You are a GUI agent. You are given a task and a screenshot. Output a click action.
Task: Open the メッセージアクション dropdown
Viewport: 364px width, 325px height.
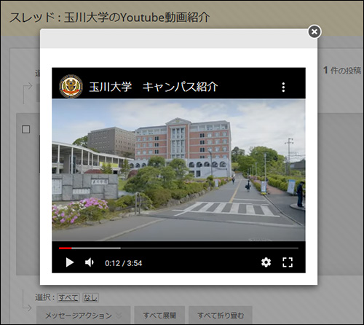click(84, 316)
